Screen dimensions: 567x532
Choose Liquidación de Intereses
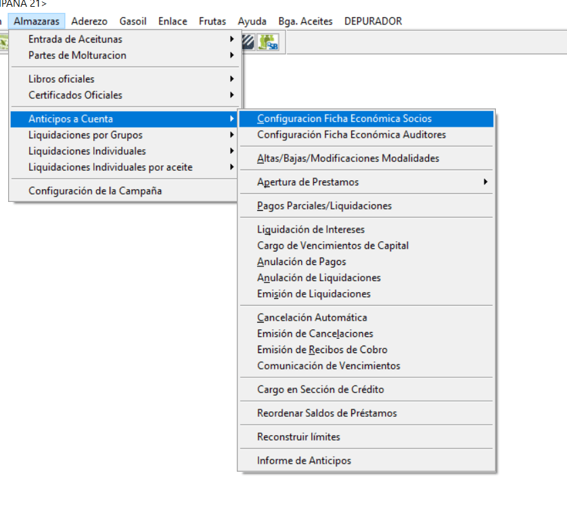click(311, 230)
